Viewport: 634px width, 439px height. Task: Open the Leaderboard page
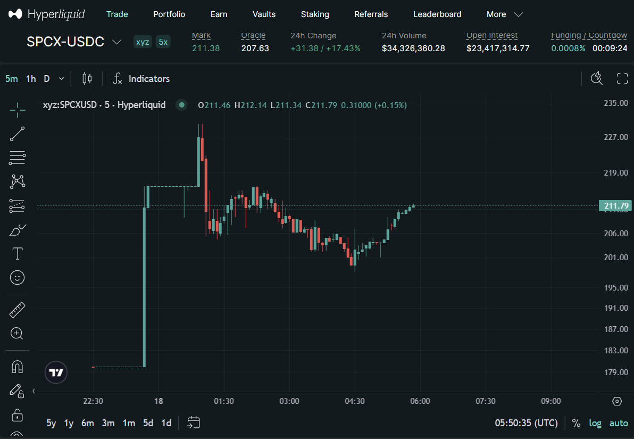click(437, 14)
